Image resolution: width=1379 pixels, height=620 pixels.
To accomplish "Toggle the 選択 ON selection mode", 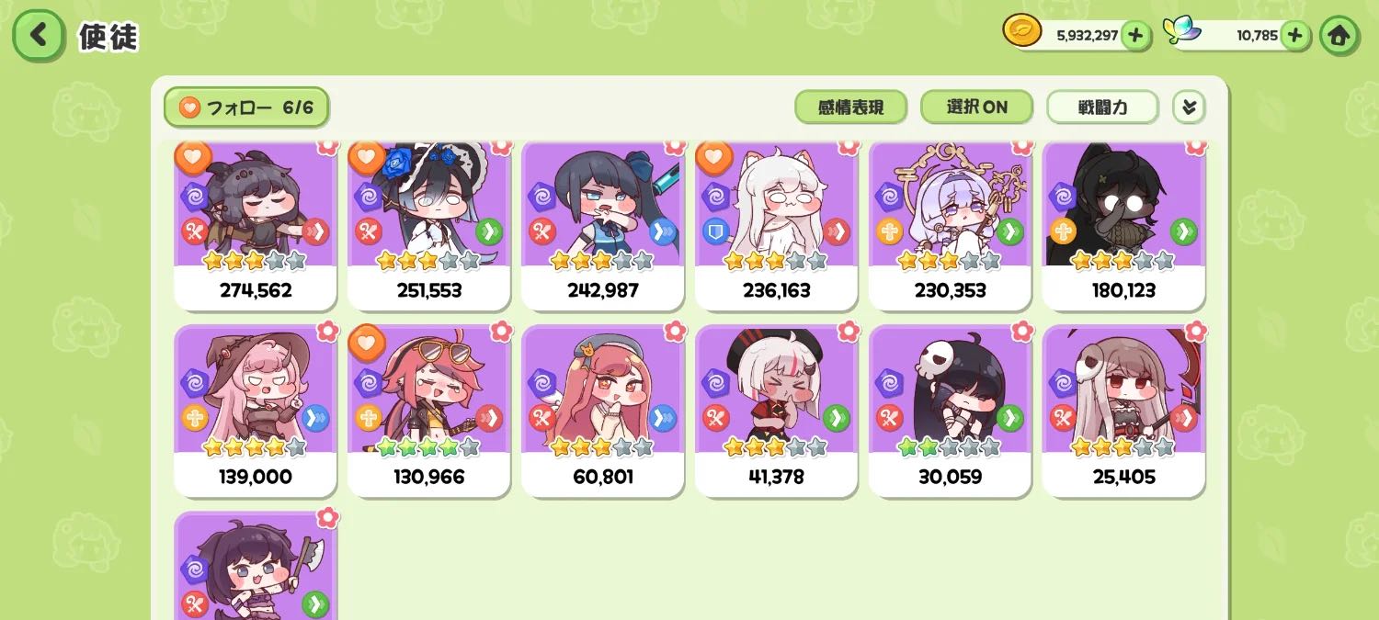I will [x=977, y=107].
